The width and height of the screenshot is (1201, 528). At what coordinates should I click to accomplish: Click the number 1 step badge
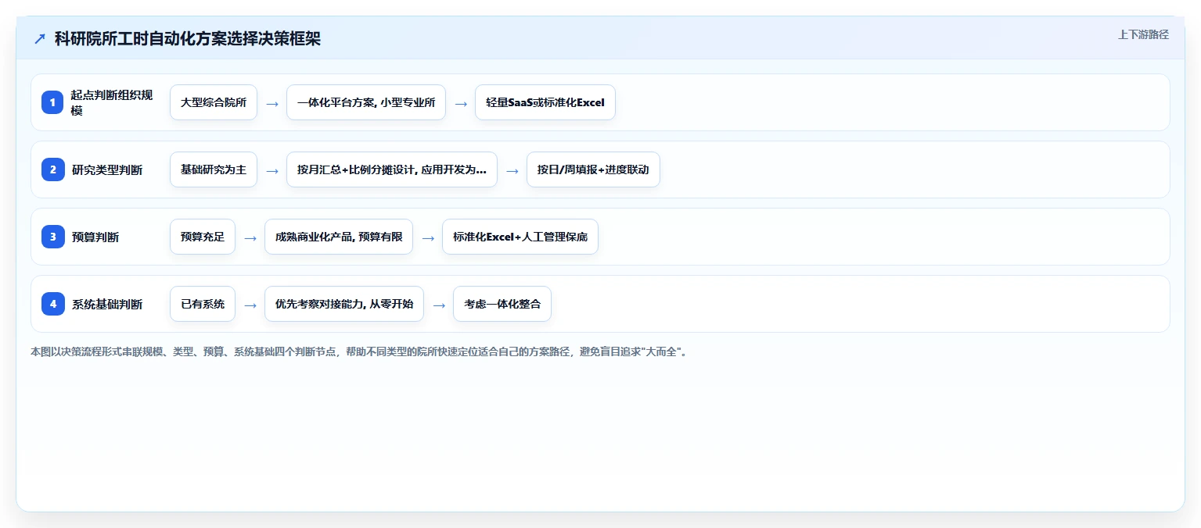coord(53,102)
